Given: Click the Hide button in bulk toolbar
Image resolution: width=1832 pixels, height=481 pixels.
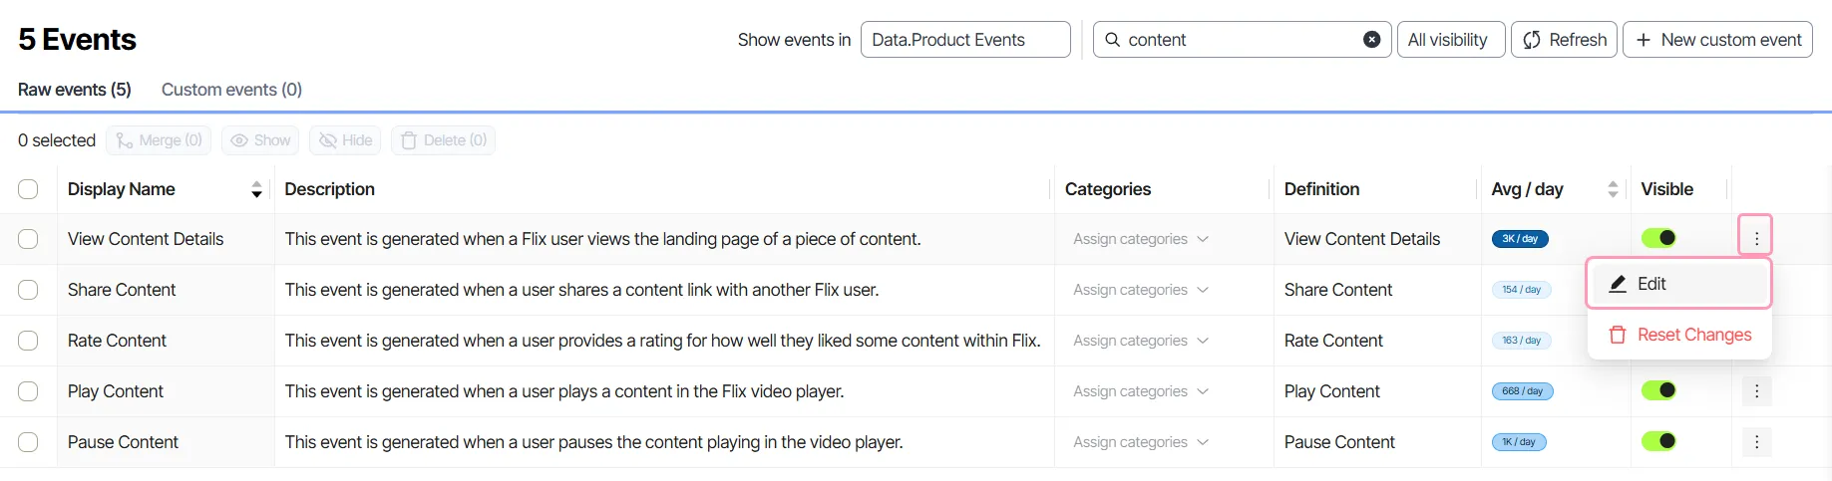Looking at the screenshot, I should pos(346,140).
